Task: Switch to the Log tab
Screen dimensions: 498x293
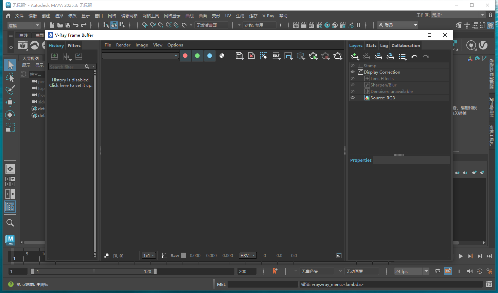Action: tap(384, 45)
